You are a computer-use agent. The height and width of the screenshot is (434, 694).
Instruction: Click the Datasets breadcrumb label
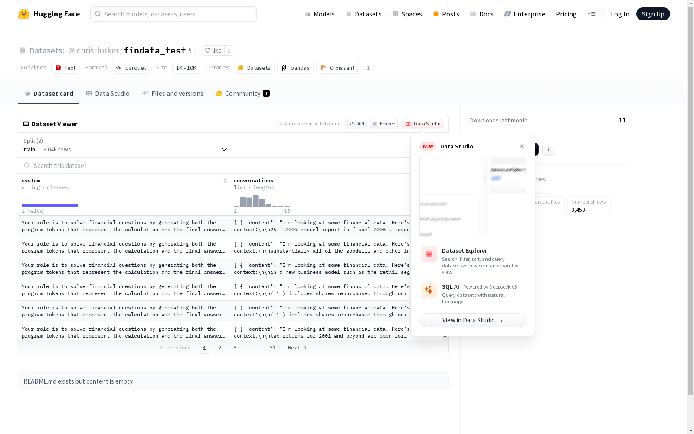pos(46,50)
